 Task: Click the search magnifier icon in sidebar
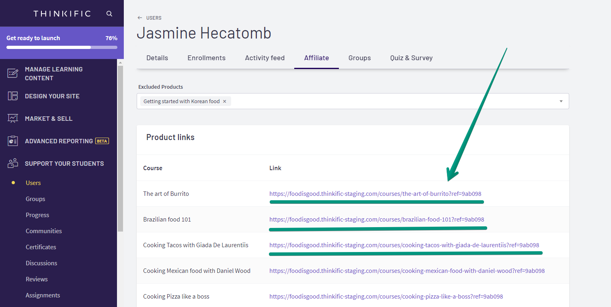pyautogui.click(x=109, y=14)
